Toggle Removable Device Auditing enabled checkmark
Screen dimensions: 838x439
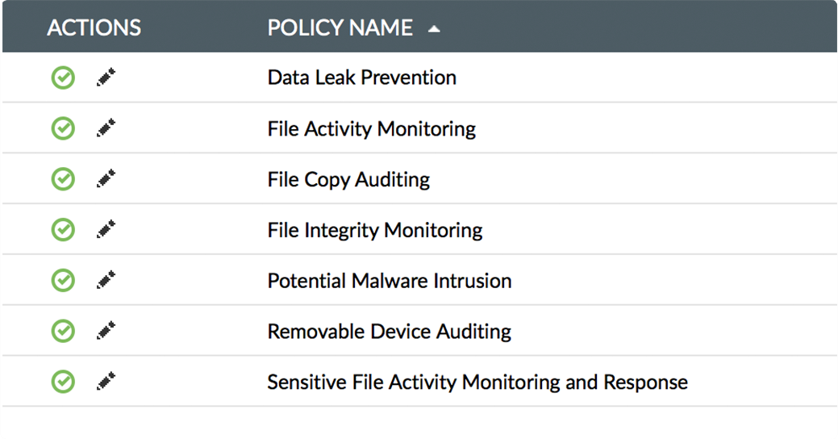click(63, 331)
